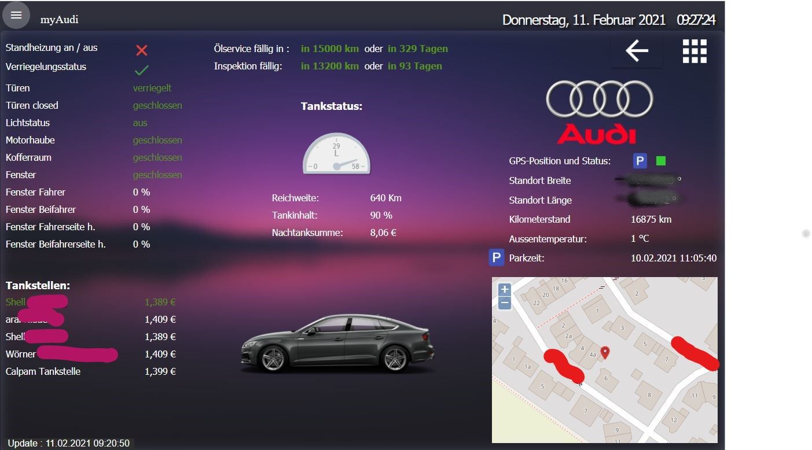Click the red location marker on the map
The width and height of the screenshot is (812, 450).
pyautogui.click(x=605, y=352)
